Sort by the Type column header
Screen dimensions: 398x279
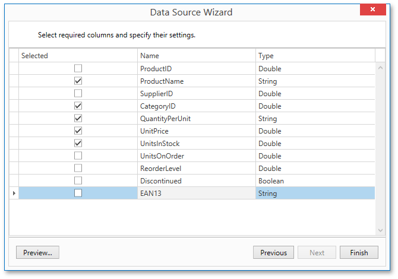(x=315, y=56)
